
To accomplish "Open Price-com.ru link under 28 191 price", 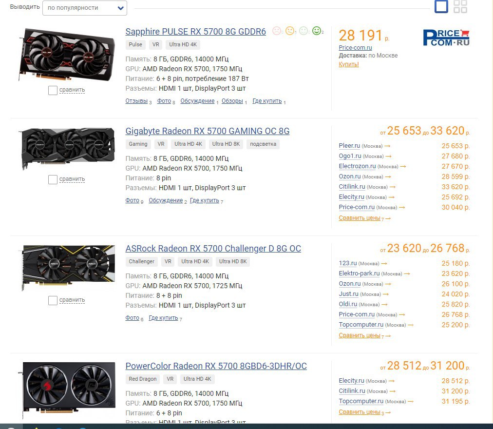I will [x=355, y=47].
